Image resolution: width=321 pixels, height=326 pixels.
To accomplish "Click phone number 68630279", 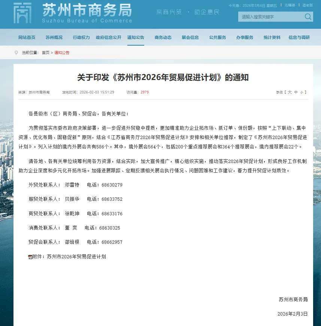I will pyautogui.click(x=112, y=185).
